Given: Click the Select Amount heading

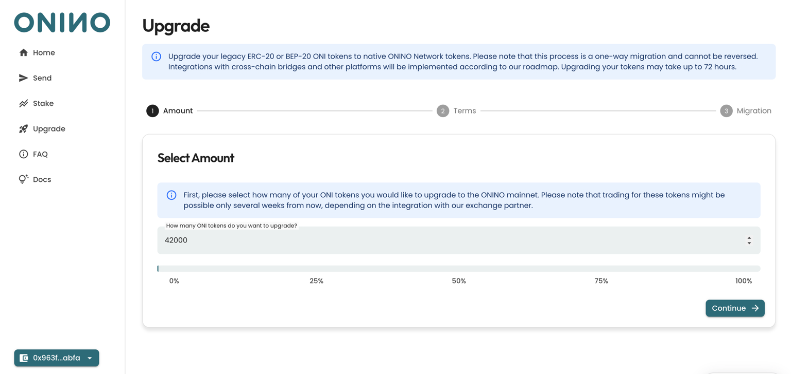Looking at the screenshot, I should 196,158.
